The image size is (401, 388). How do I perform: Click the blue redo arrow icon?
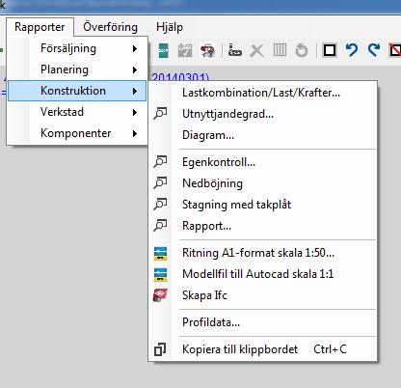pyautogui.click(x=374, y=50)
